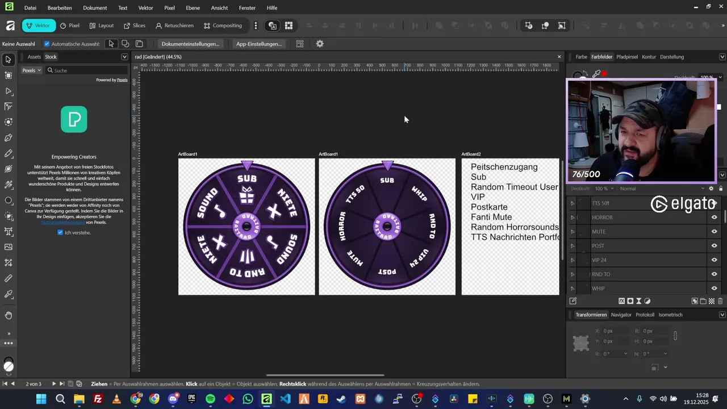
Task: Select the Pencil tool
Action: pyautogui.click(x=9, y=153)
